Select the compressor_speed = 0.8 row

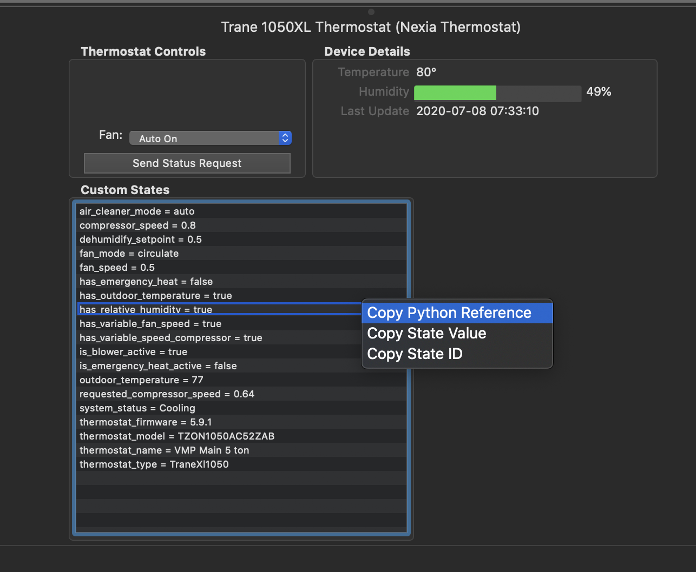[241, 225]
